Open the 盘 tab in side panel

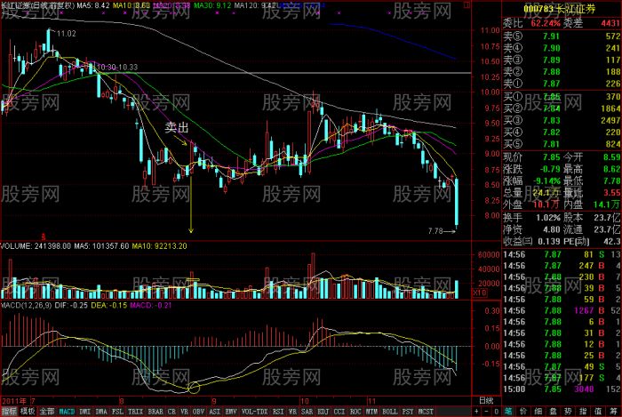[554, 412]
